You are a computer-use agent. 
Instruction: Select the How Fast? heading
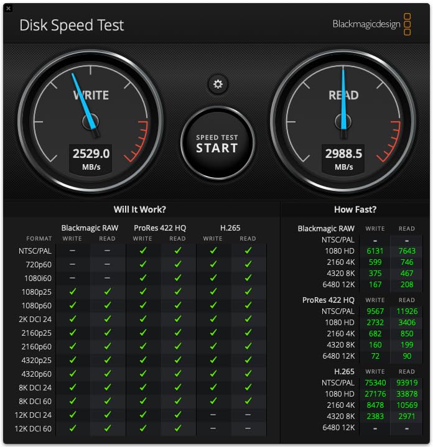pyautogui.click(x=355, y=210)
